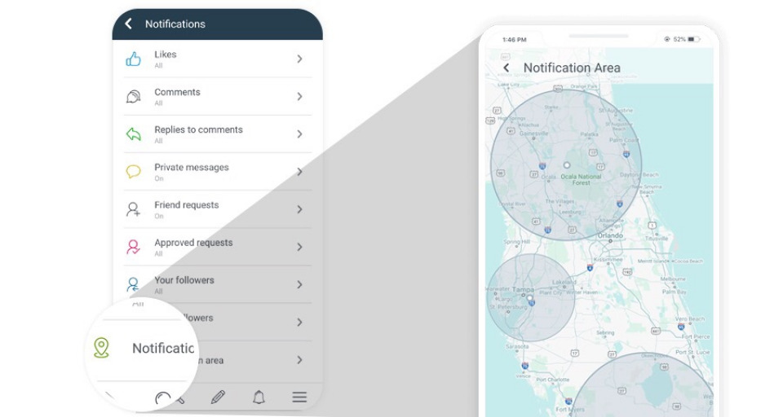Tap the bell icon in bottom bar
Screen dimensions: 783x417
pos(259,397)
